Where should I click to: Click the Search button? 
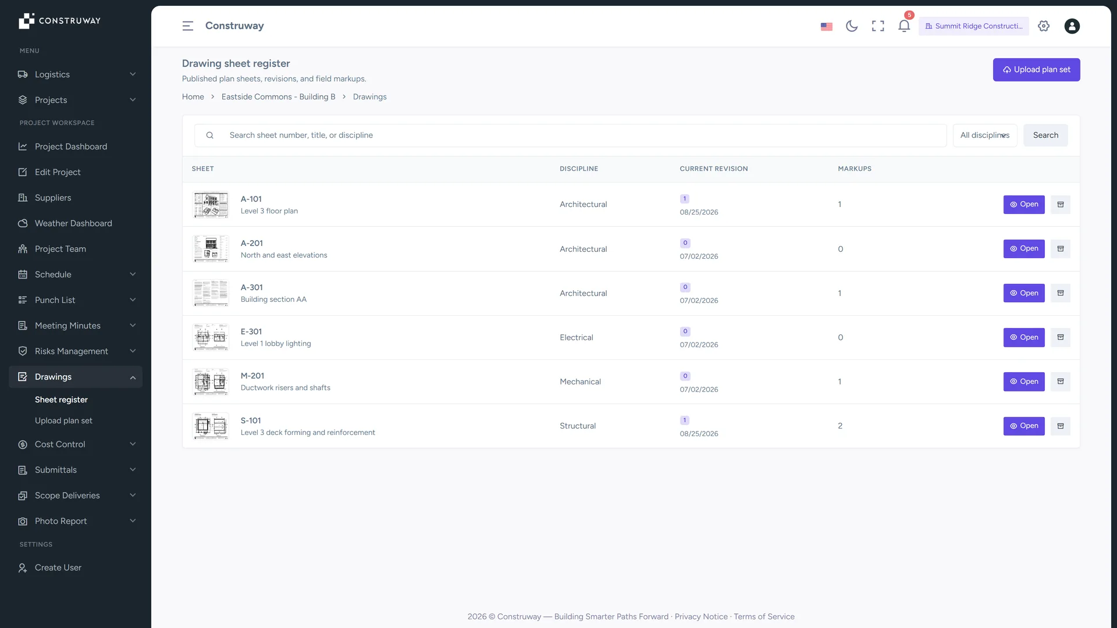tap(1045, 135)
